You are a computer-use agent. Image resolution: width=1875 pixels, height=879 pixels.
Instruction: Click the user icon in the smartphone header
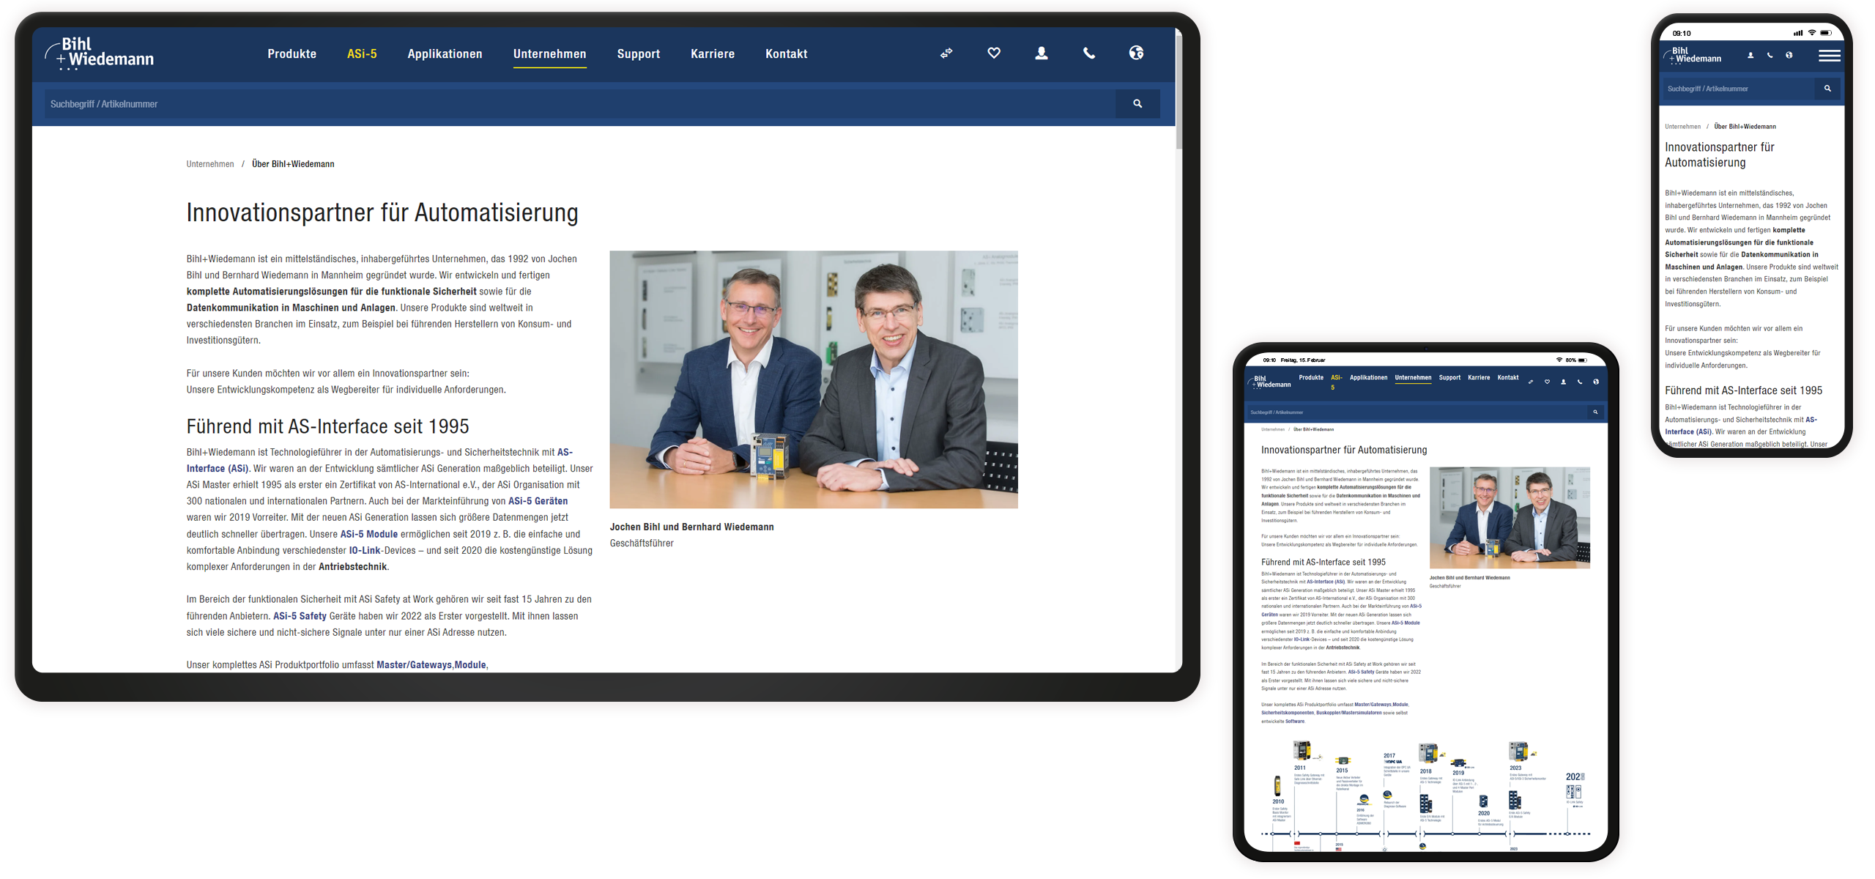point(1750,55)
